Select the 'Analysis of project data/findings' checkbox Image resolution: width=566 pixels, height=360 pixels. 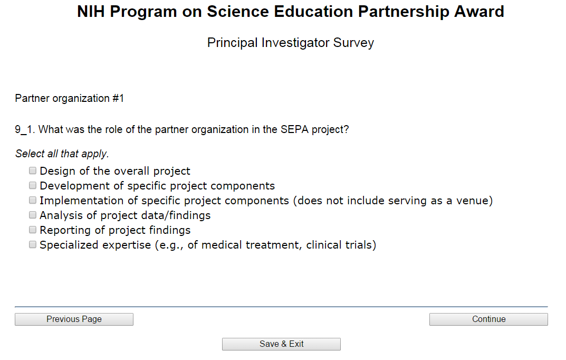click(x=33, y=215)
